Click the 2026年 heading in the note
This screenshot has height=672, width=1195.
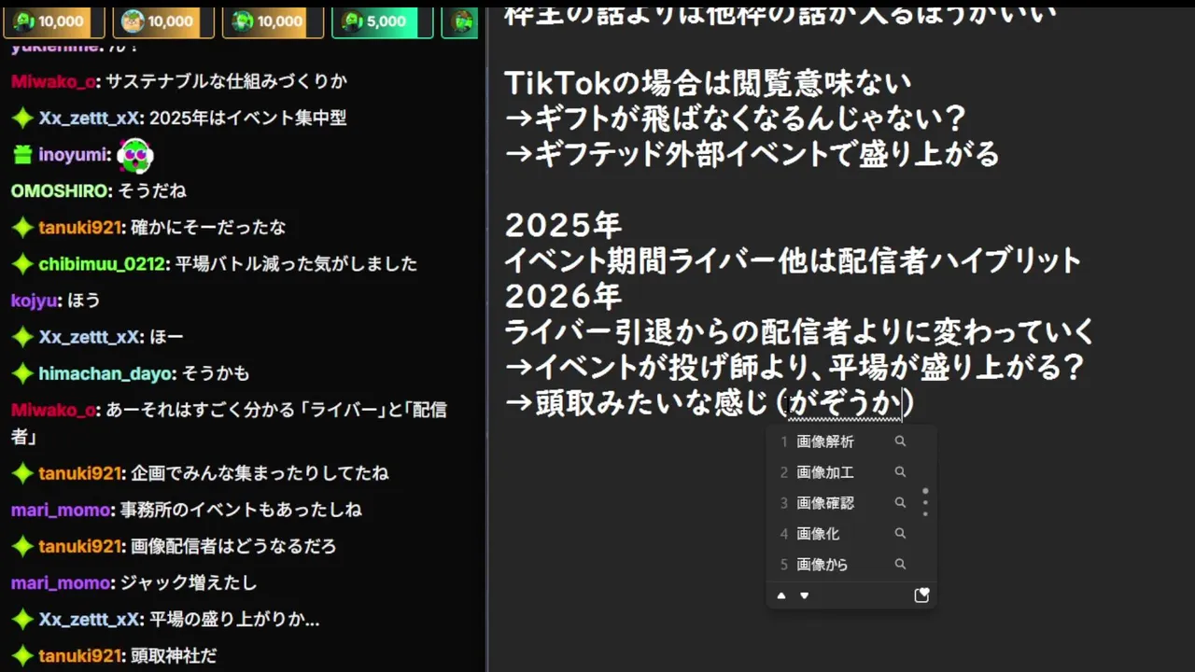563,296
